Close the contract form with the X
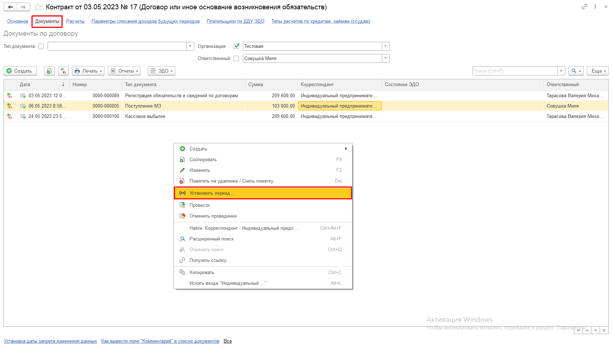This screenshot has height=348, width=614. 606,6
